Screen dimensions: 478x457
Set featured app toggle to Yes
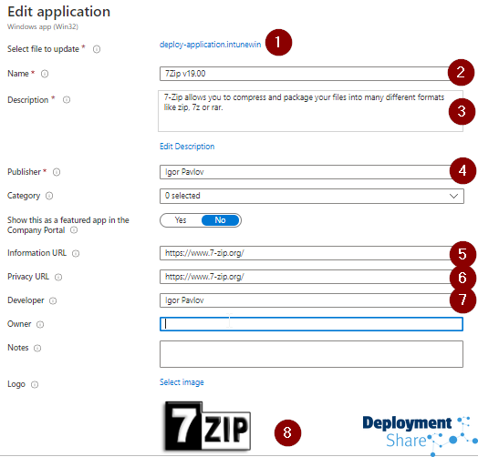(x=181, y=220)
